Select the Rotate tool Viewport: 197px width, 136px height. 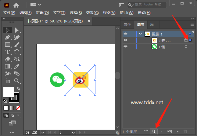pyautogui.click(x=17, y=52)
